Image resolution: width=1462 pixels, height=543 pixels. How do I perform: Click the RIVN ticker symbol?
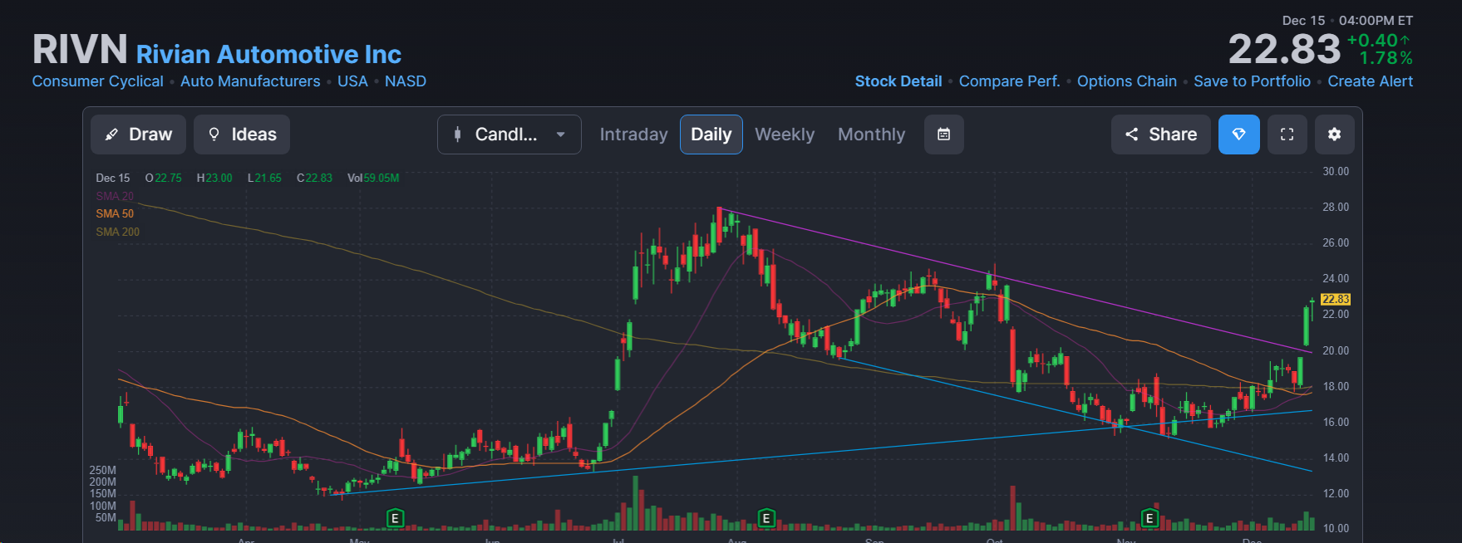80,50
